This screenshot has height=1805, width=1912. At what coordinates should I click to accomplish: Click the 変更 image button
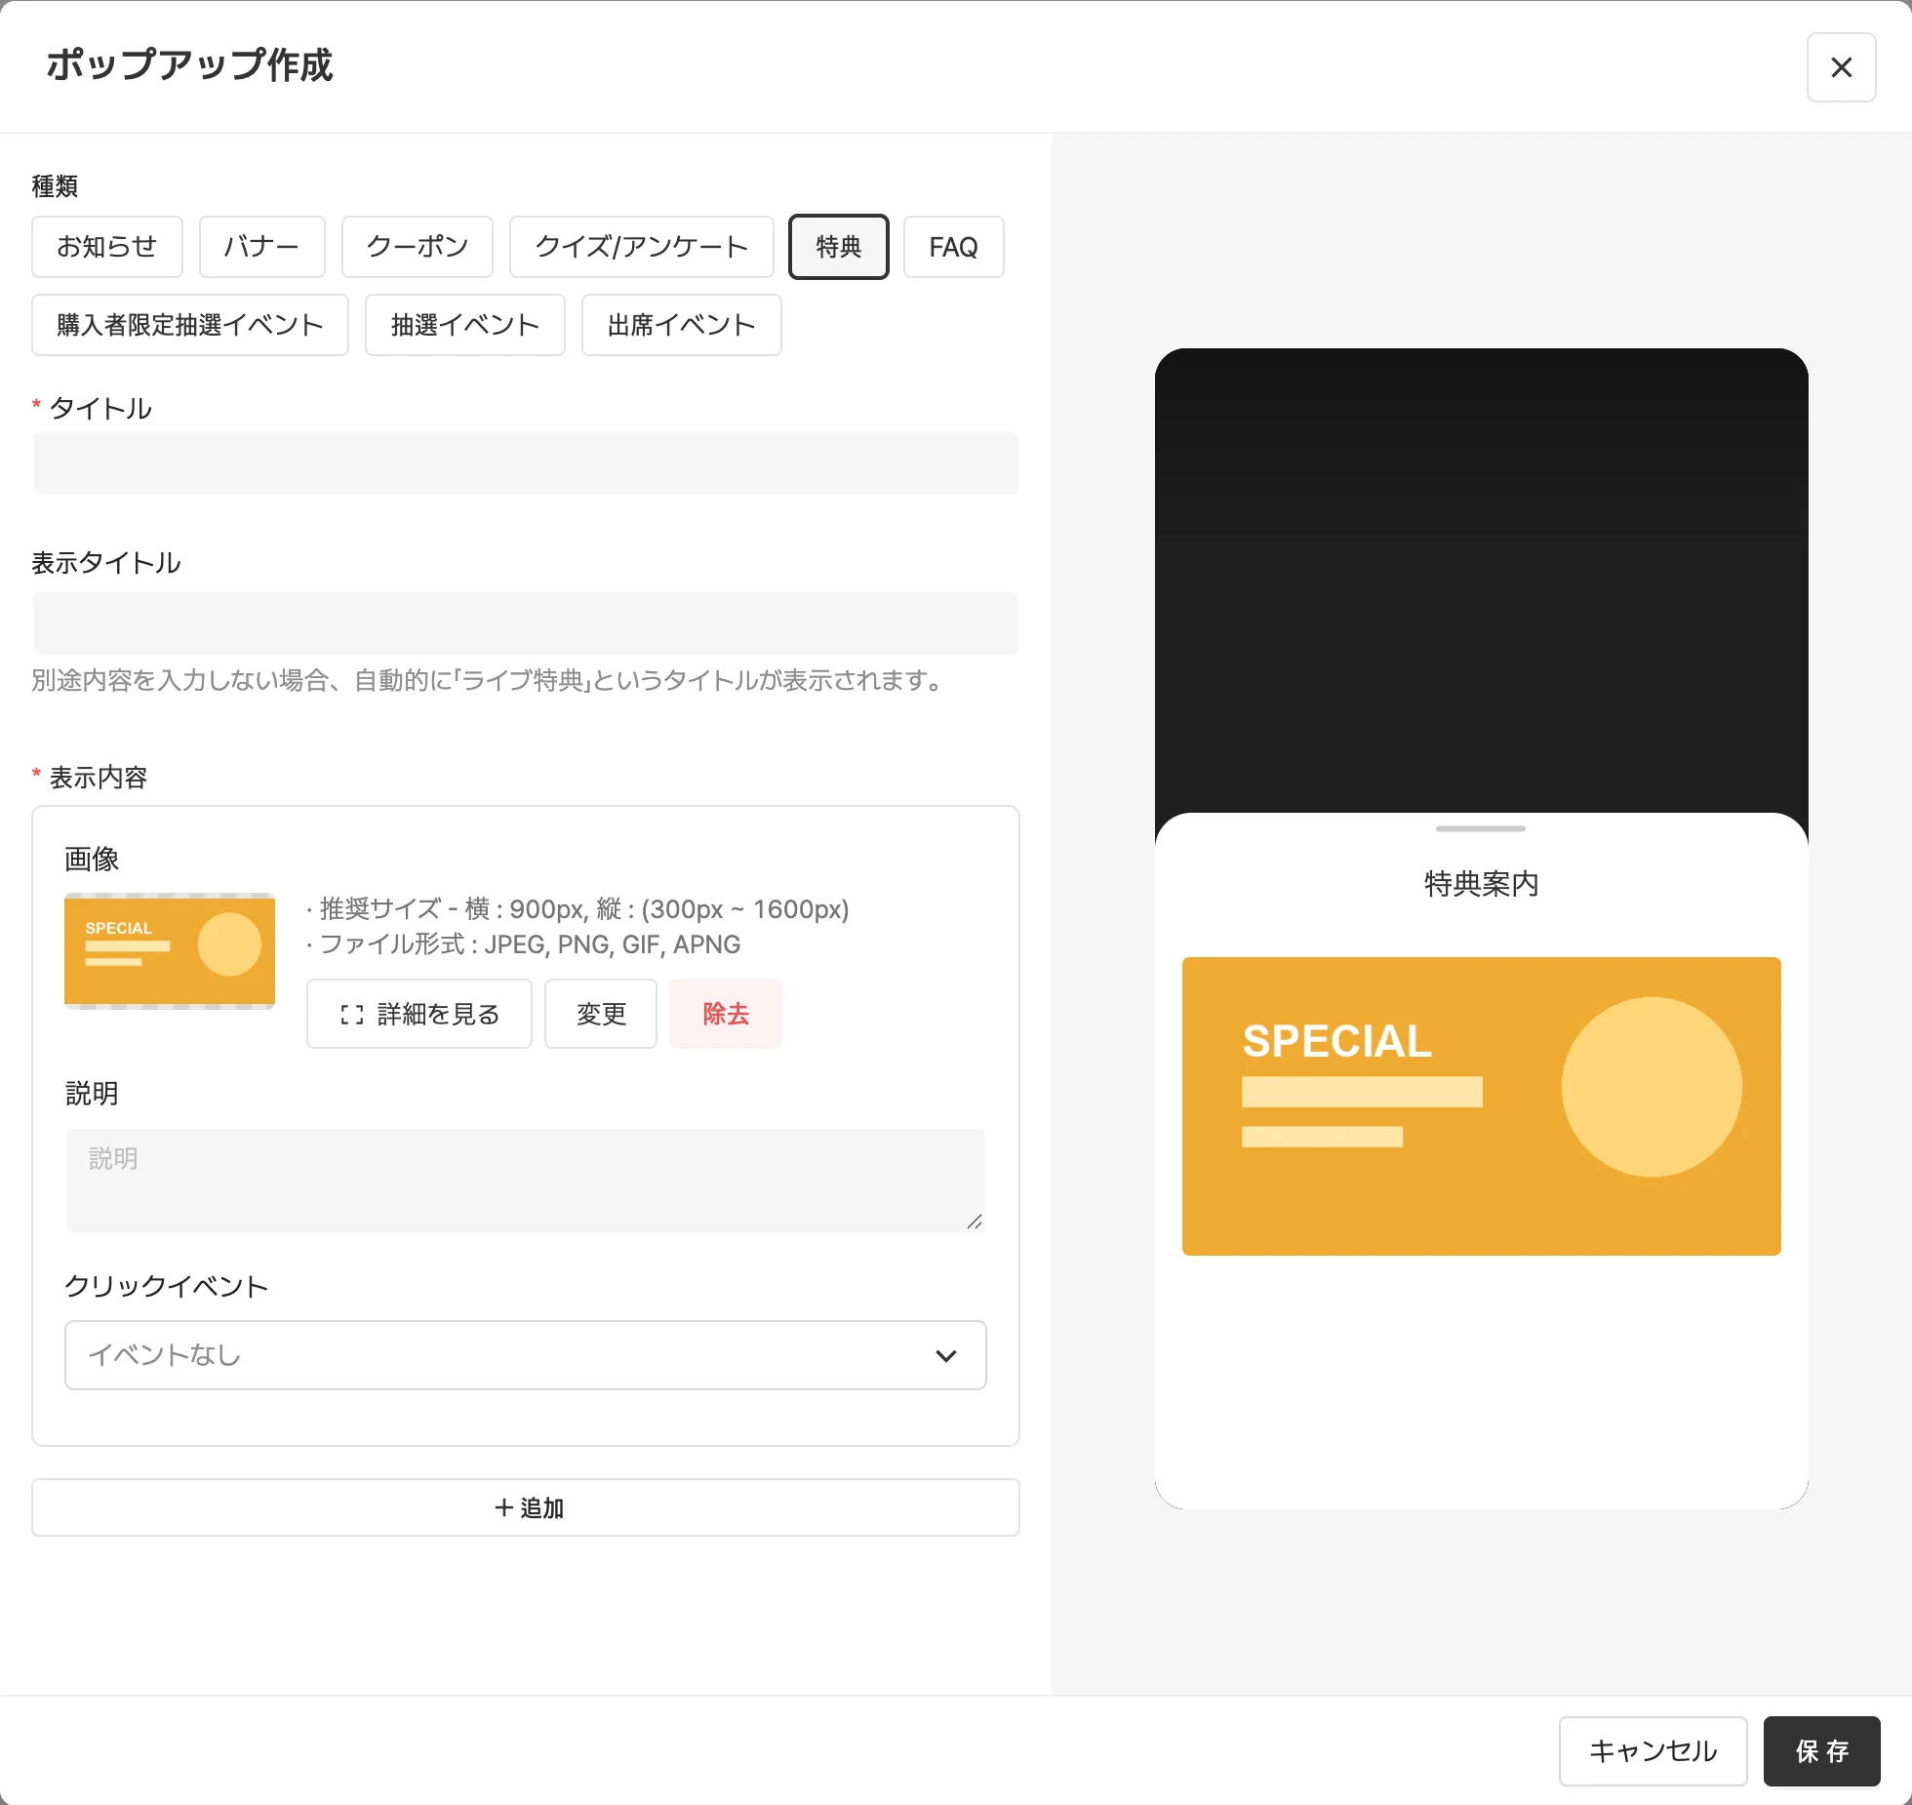click(601, 1014)
